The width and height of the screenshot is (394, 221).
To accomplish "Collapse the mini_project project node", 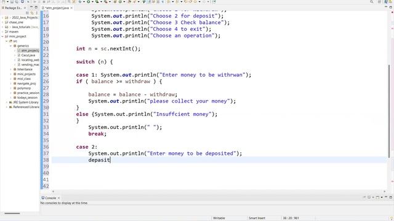I will [2, 36].
